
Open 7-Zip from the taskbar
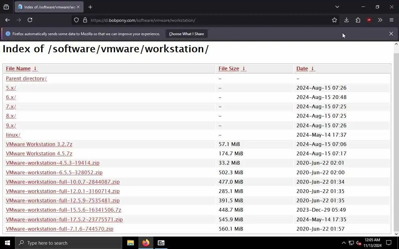[x=161, y=243]
